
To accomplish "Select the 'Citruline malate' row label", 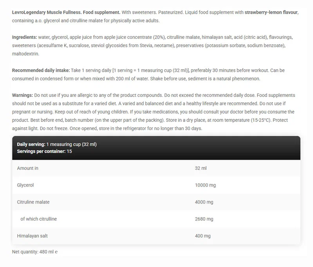I will point(33,202).
